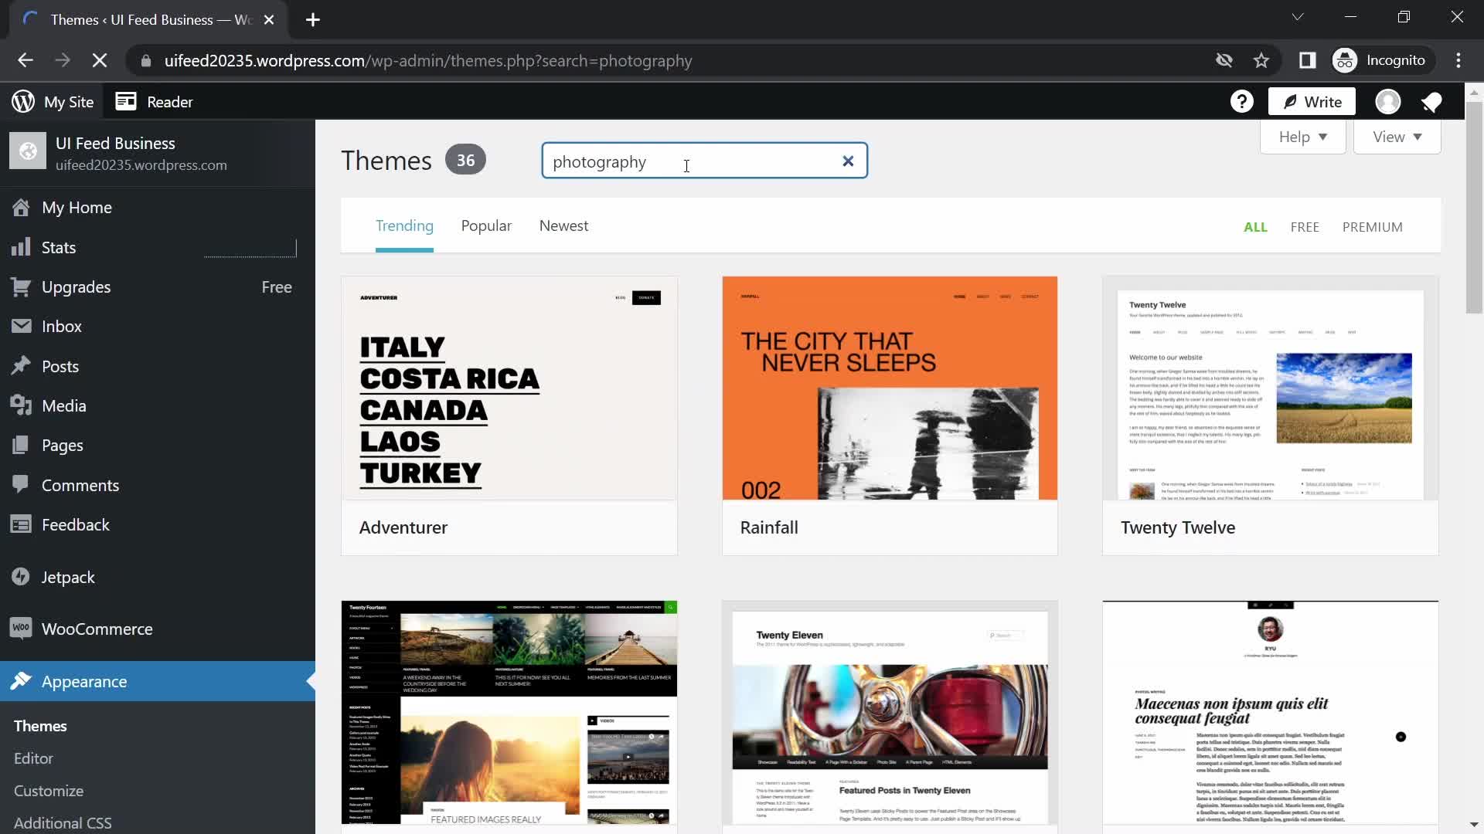Navigate to Stats dashboard

coord(58,246)
